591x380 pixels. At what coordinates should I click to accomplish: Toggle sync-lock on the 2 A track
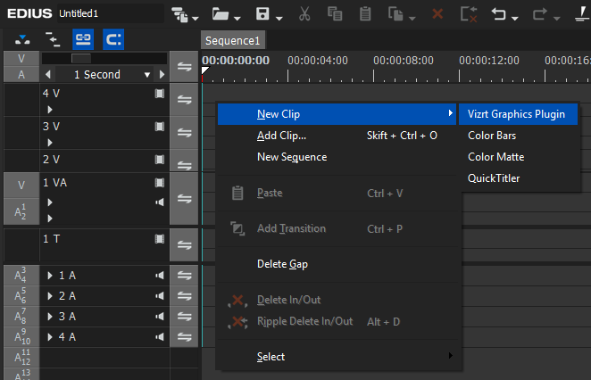tap(184, 295)
